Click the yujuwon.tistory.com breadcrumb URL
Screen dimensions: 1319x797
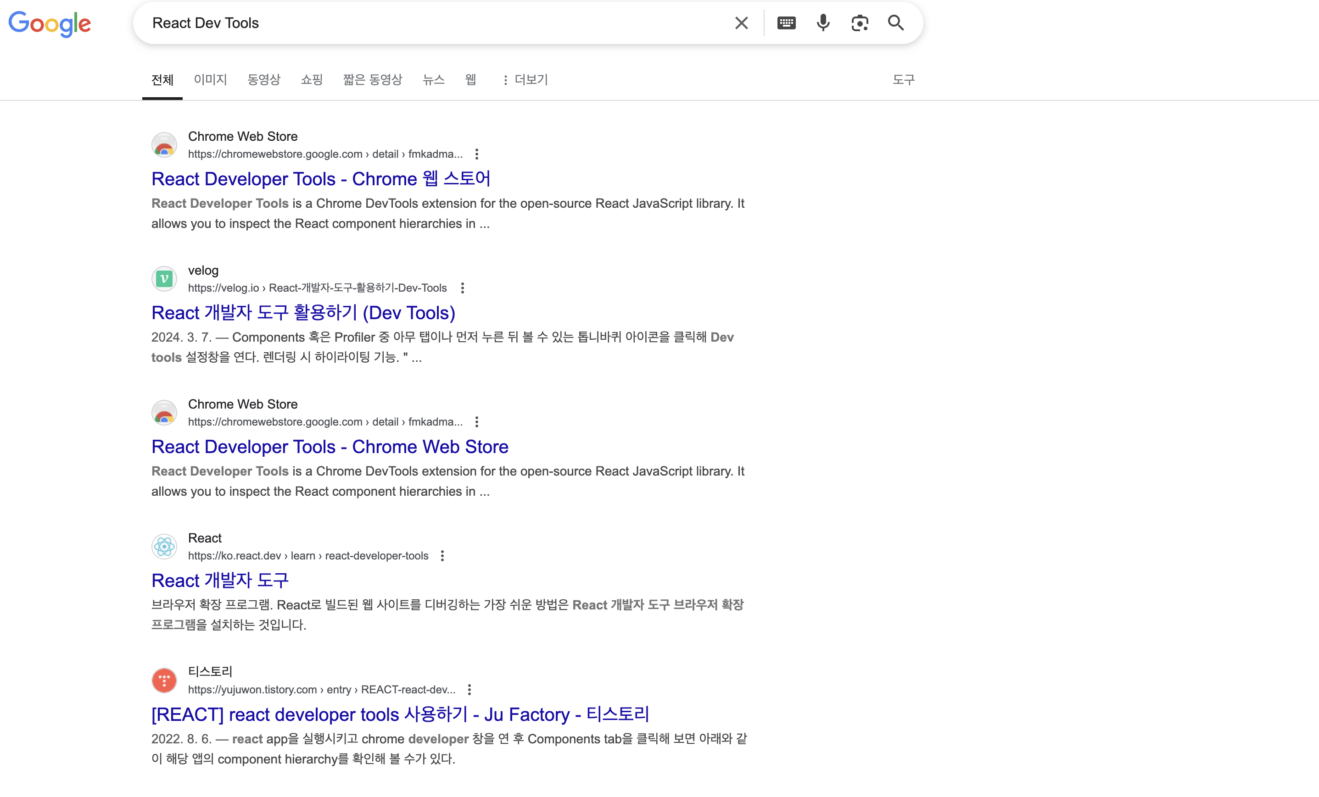(322, 690)
